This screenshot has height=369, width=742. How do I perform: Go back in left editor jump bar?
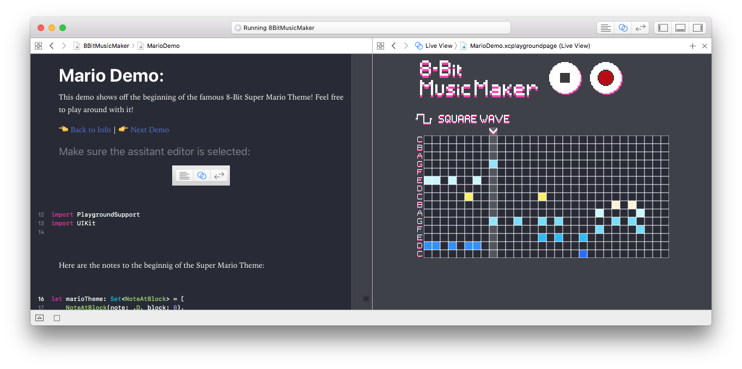(51, 46)
